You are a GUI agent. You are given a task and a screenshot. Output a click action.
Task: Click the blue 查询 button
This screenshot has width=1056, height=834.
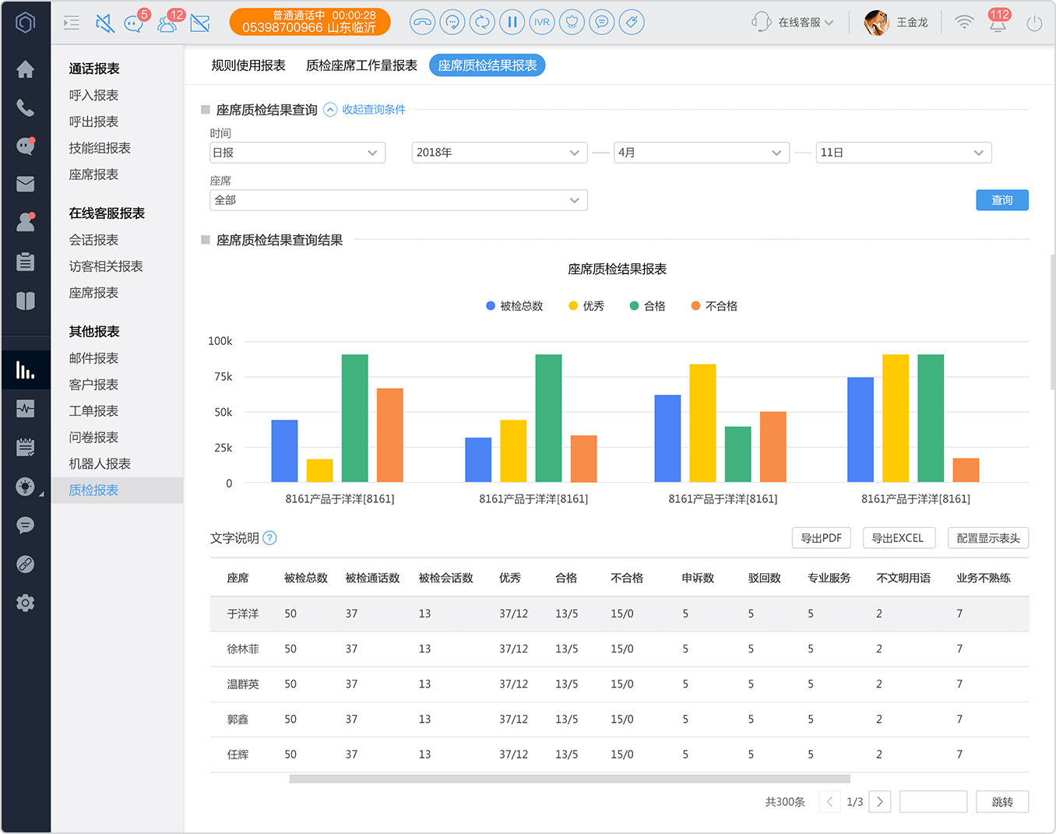pos(1002,200)
